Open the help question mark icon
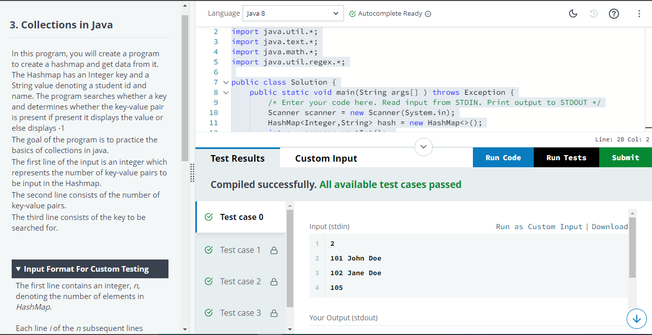 tap(613, 14)
